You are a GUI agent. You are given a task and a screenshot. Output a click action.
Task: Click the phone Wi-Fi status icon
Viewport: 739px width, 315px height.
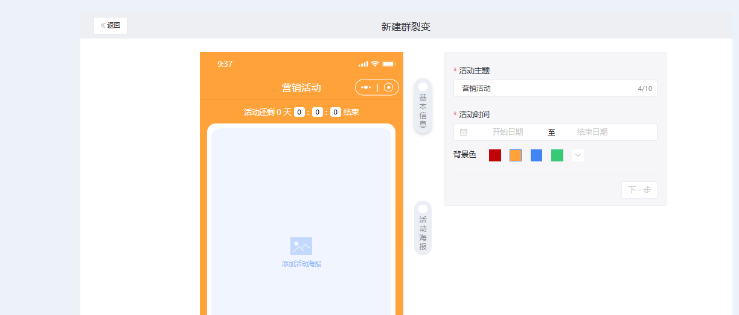pyautogui.click(x=375, y=64)
